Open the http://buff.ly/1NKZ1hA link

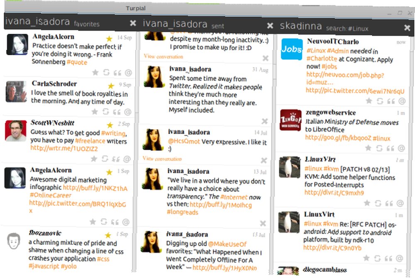coord(95,188)
